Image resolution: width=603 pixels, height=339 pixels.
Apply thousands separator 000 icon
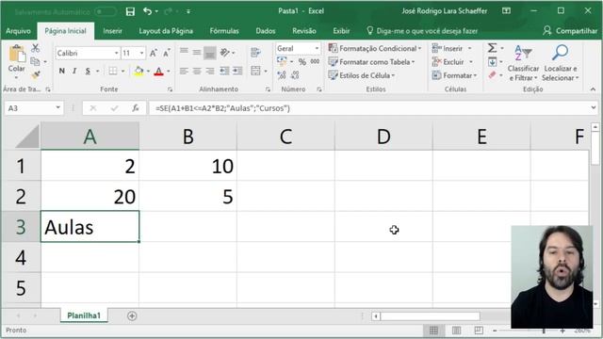click(x=315, y=61)
